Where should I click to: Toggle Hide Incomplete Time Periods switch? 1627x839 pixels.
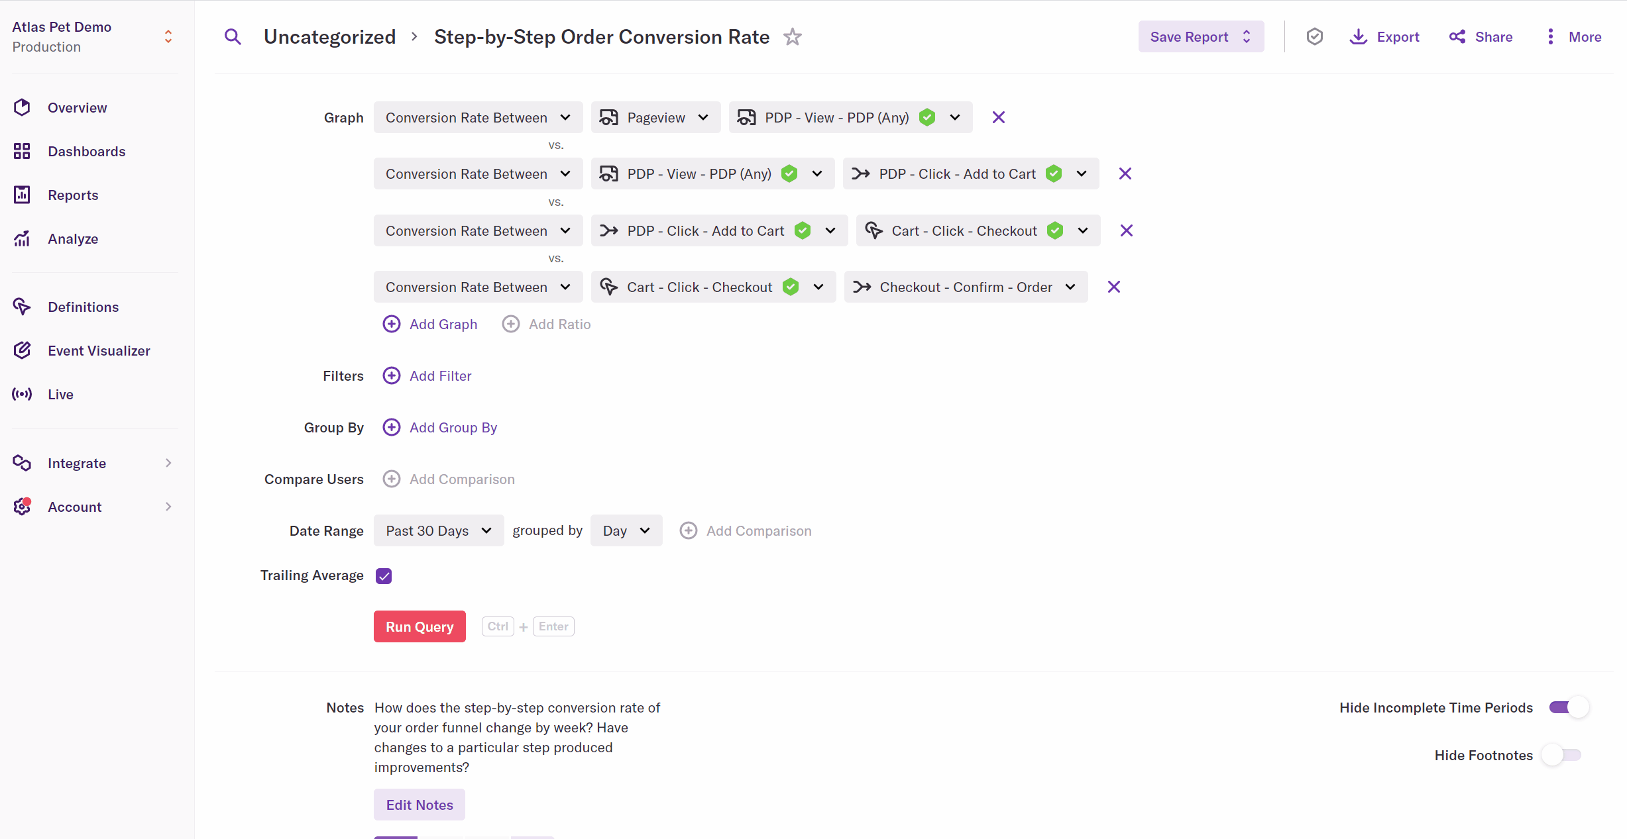pyautogui.click(x=1568, y=708)
